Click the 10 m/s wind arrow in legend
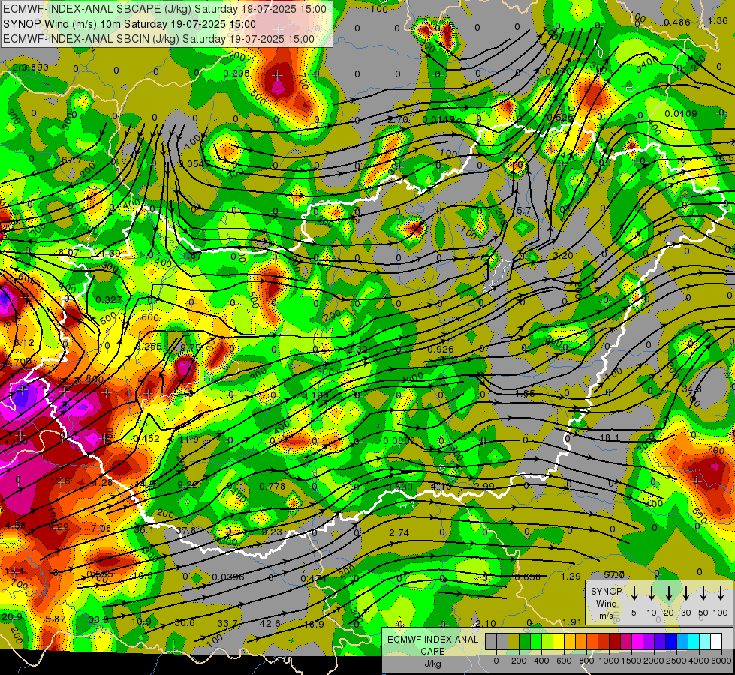 (x=651, y=593)
